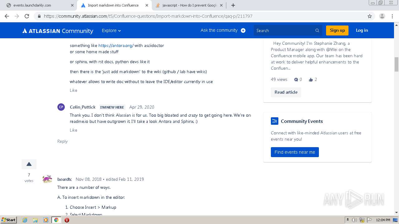Viewport: 399px width, 224px height.
Task: Click the 49 views text
Action: (279, 79)
